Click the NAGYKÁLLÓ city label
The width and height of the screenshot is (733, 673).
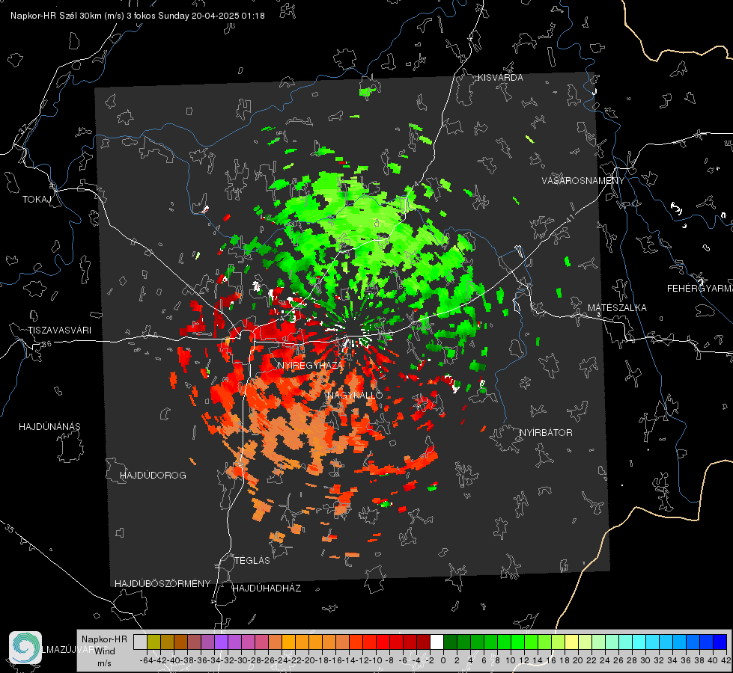tap(355, 395)
